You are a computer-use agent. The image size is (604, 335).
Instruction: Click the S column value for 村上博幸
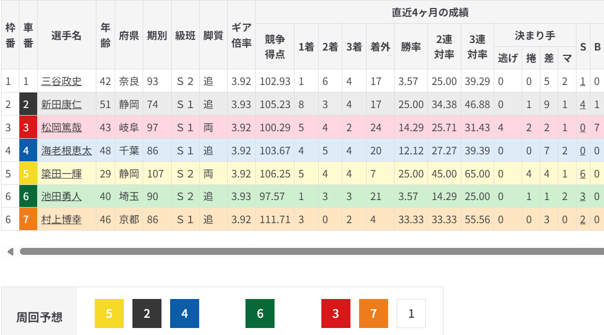pyautogui.click(x=582, y=219)
